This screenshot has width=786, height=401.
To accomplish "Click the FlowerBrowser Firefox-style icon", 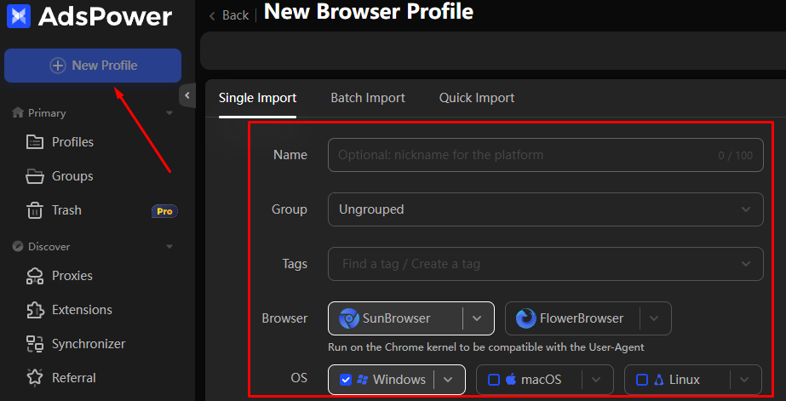I will tap(525, 318).
